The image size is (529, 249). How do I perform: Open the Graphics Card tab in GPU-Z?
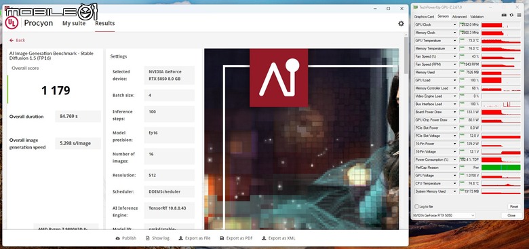click(x=424, y=16)
